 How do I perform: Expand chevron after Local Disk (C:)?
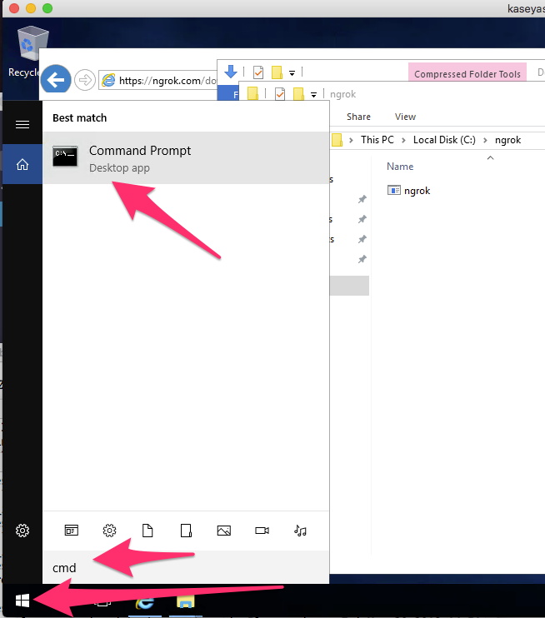pos(485,140)
